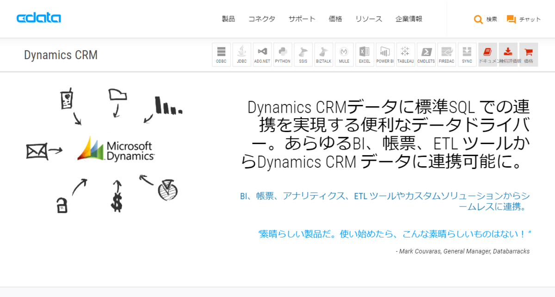The image size is (555, 297).
Task: Open the ODBC driver icon
Action: tap(221, 55)
